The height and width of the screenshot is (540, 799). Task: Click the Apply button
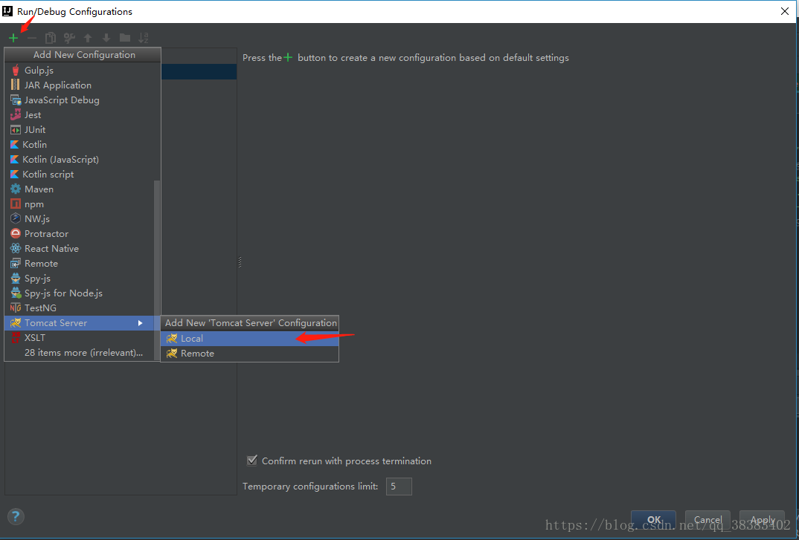click(x=763, y=520)
